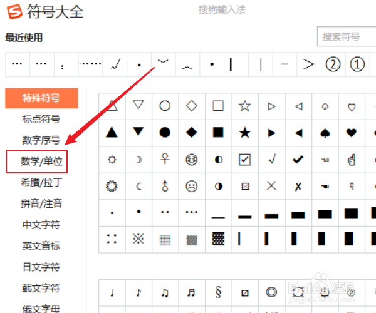Open the 数学/单位 category
Image resolution: width=376 pixels, height=313 pixels.
click(x=41, y=161)
